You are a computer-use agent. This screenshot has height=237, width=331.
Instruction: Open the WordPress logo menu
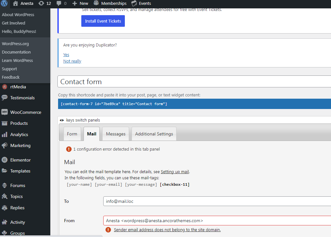[x=4, y=3]
